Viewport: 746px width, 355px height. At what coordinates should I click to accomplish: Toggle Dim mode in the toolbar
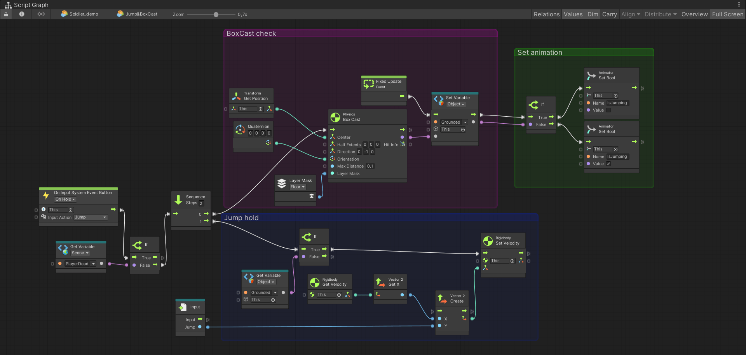593,14
